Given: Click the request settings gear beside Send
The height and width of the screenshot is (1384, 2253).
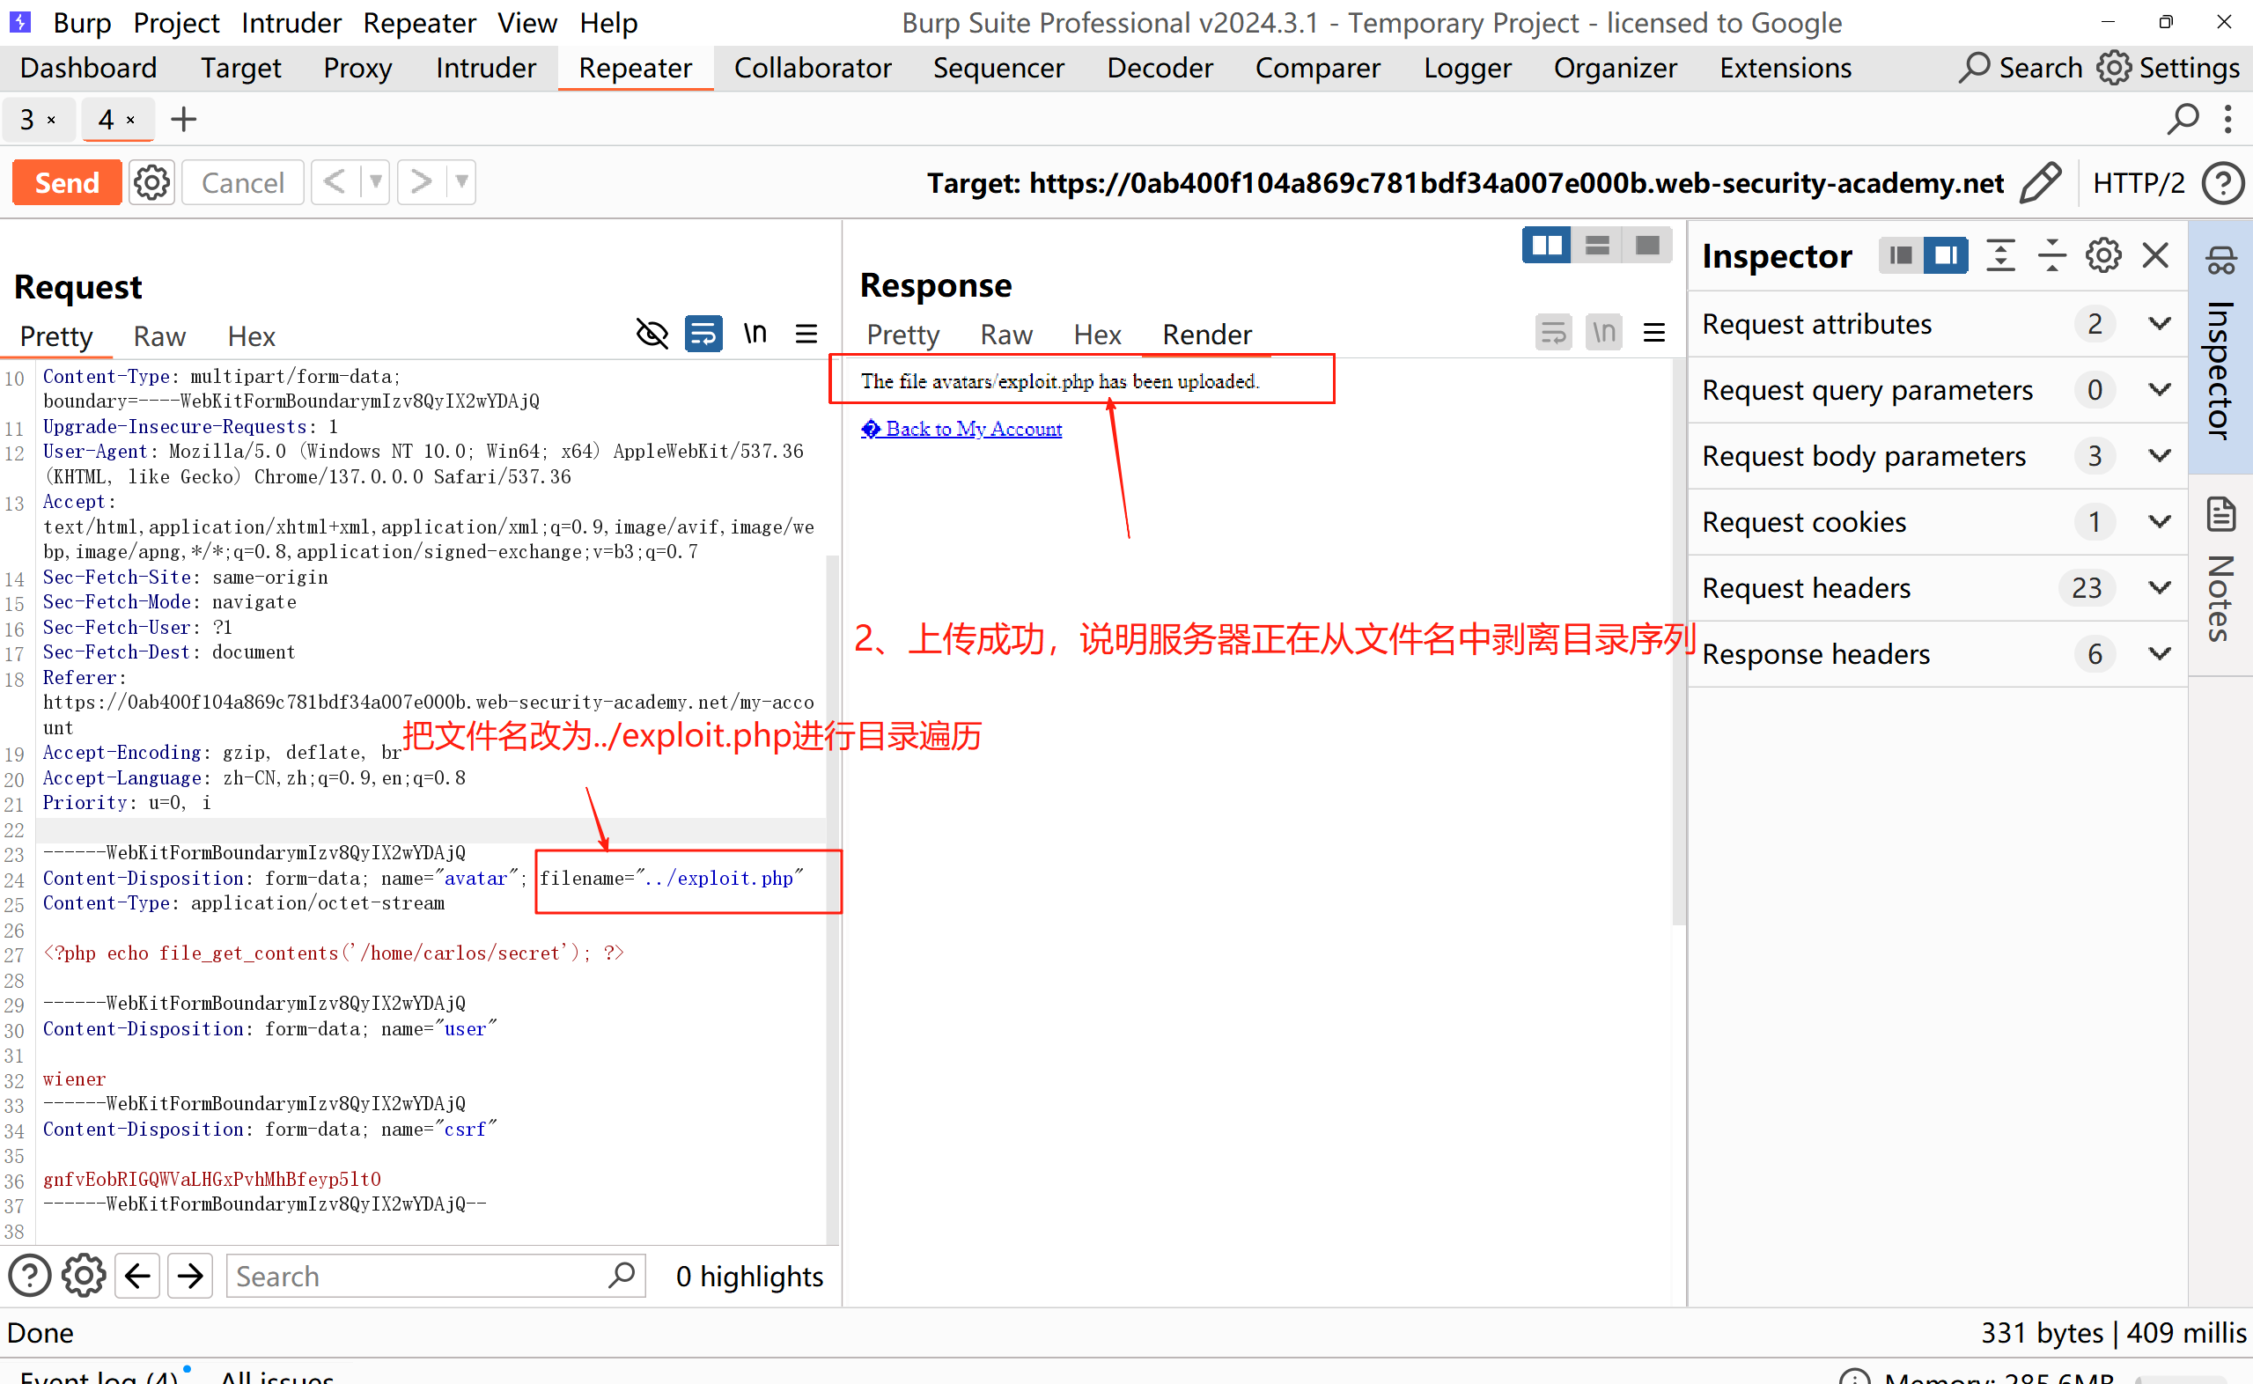Looking at the screenshot, I should coord(151,182).
